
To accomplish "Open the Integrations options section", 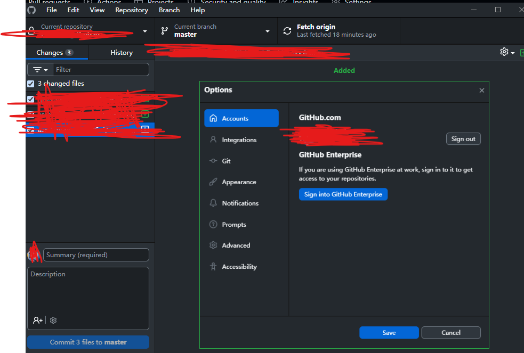I will [241, 140].
